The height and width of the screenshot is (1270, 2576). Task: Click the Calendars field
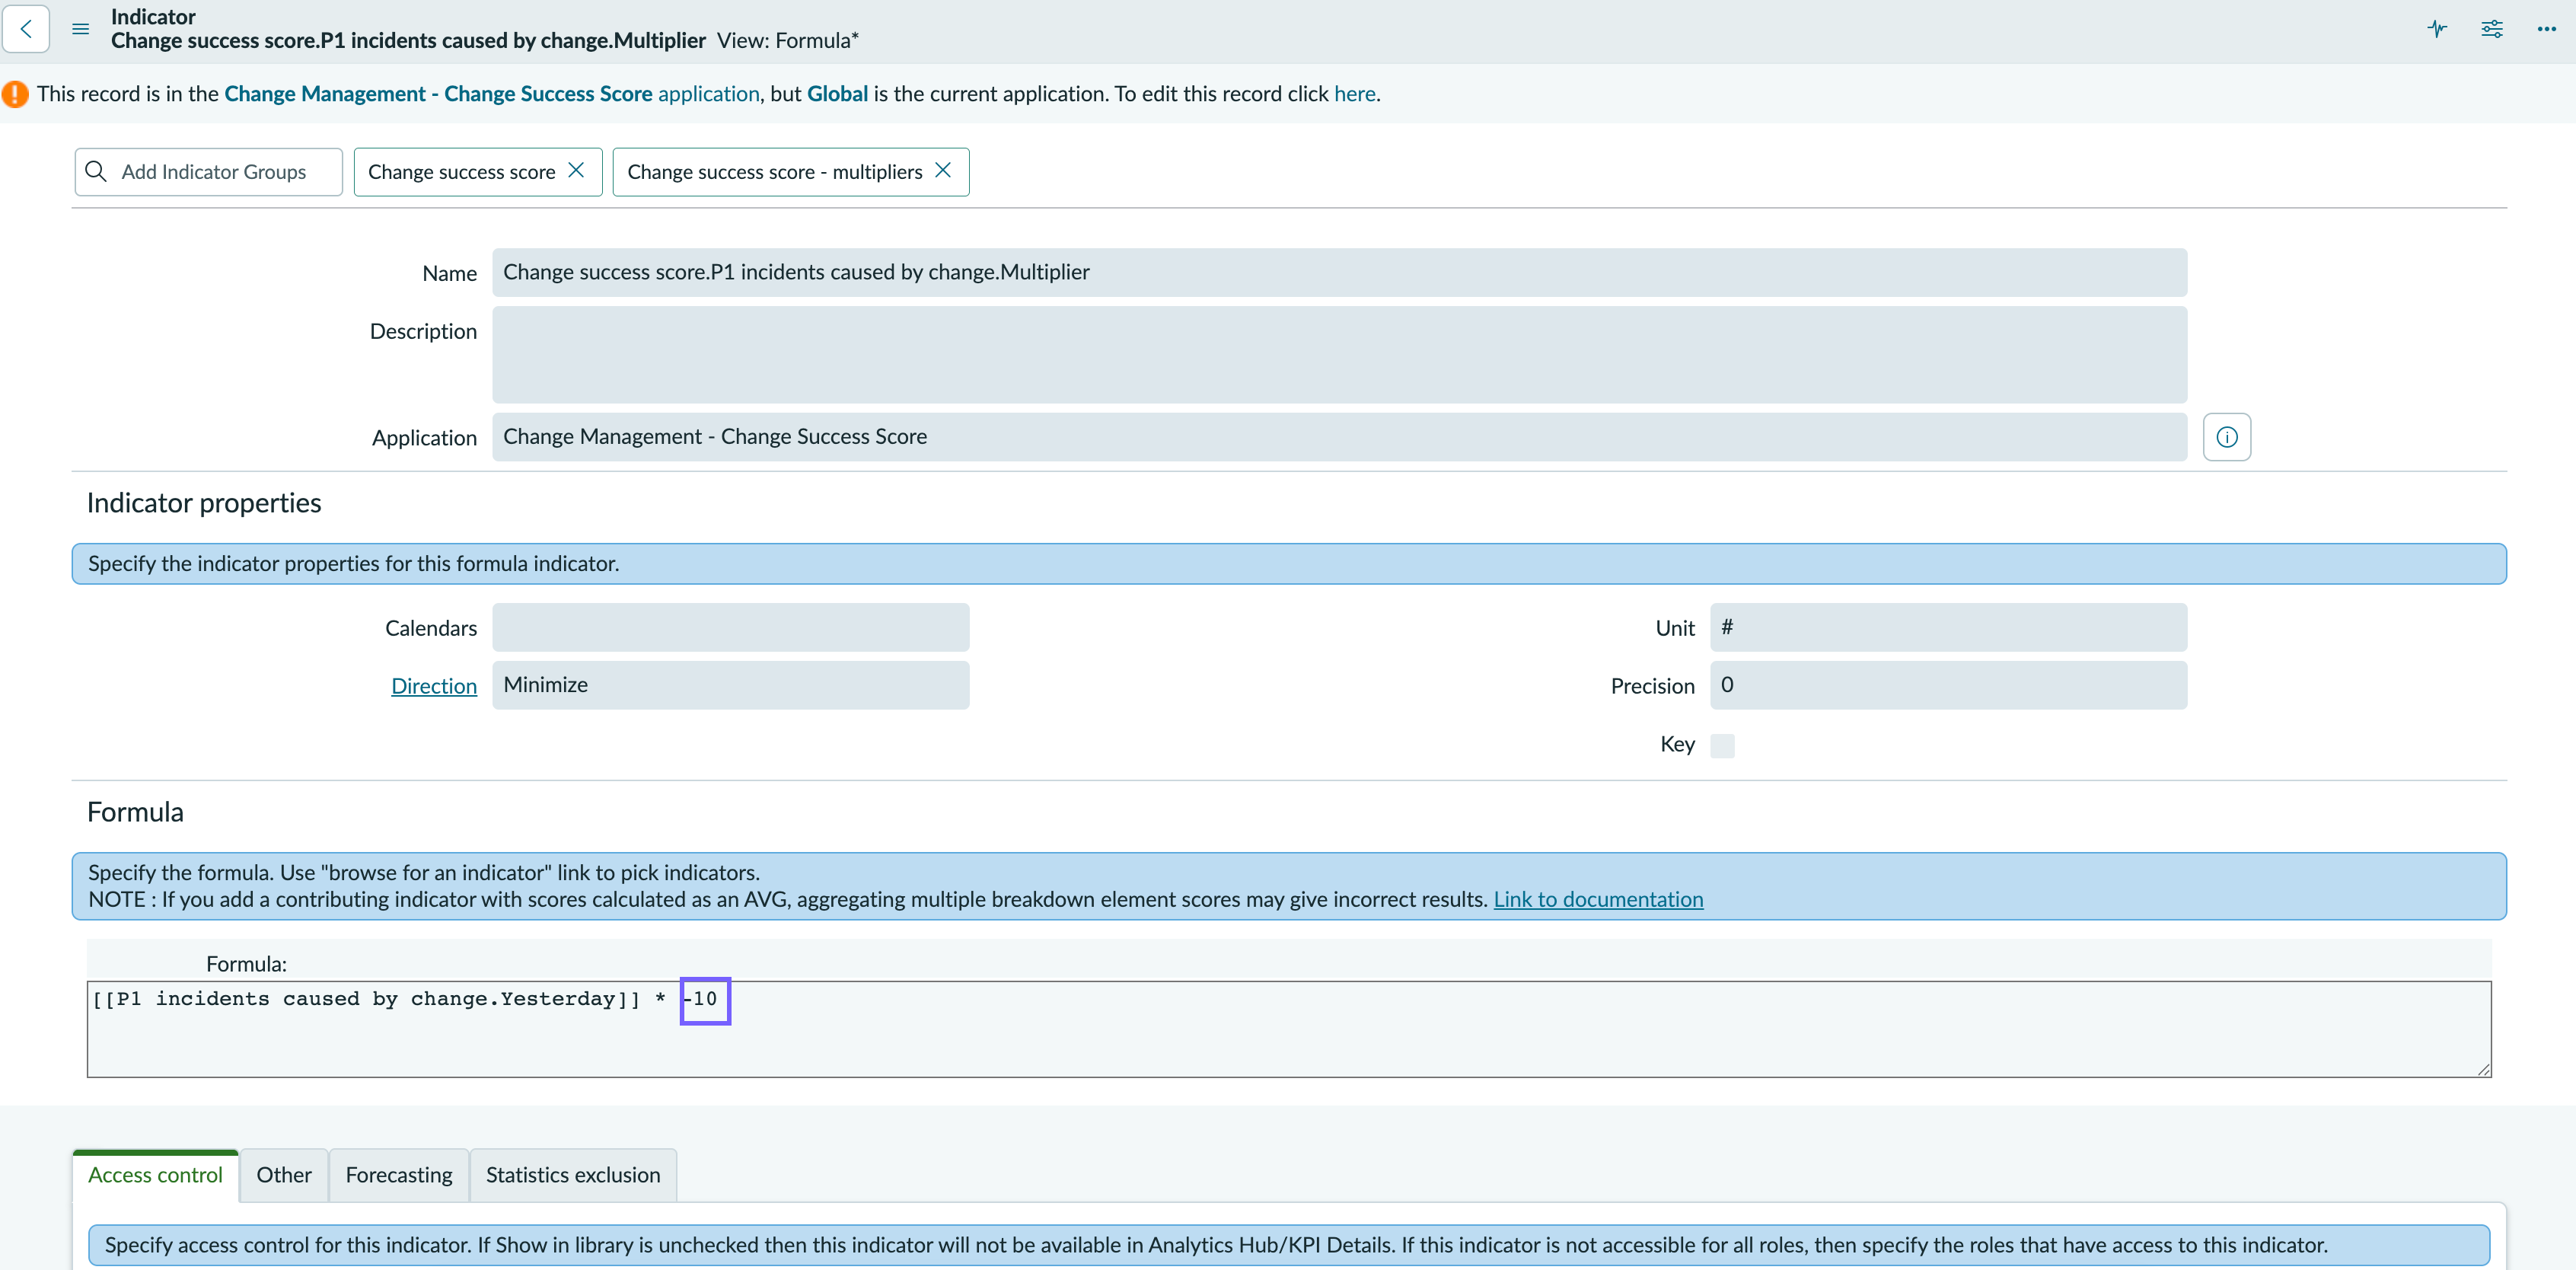pos(730,627)
